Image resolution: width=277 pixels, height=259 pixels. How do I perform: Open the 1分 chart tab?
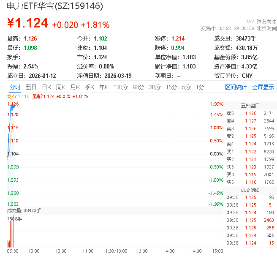[200, 87]
